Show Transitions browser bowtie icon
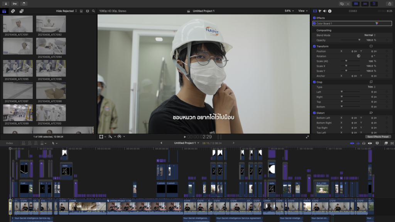This screenshot has width=395, height=222. (392, 143)
